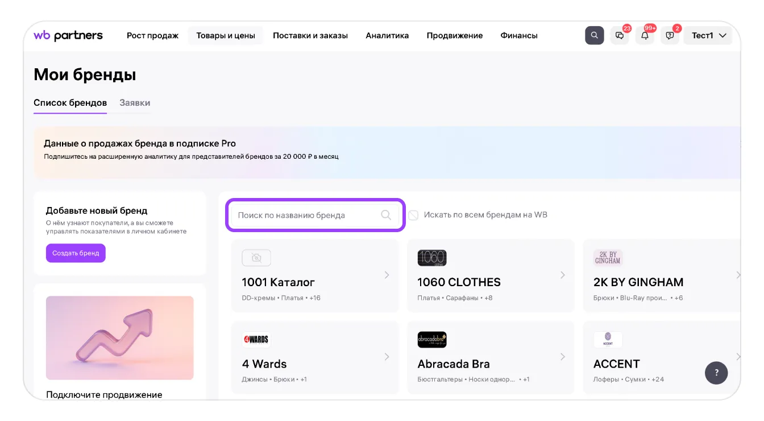The image size is (764, 421).
Task: Expand the Abracada Bra card chevron
Action: click(x=562, y=357)
